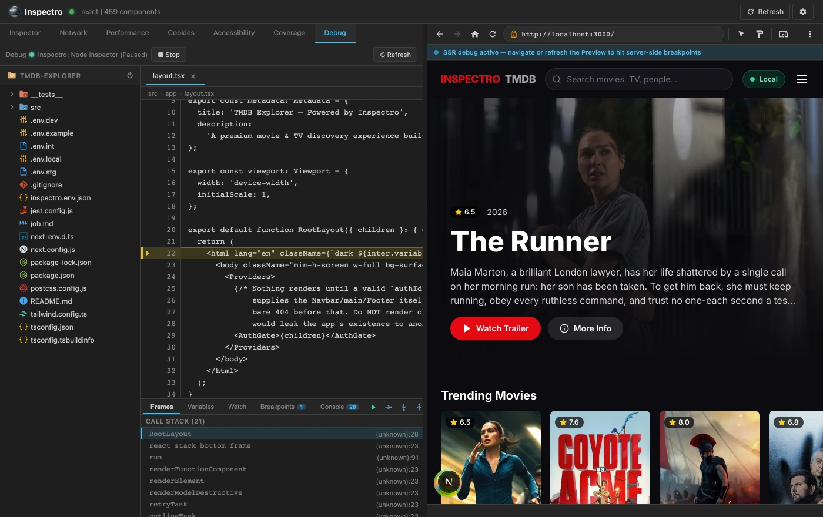Open the Performance tab

[128, 33]
